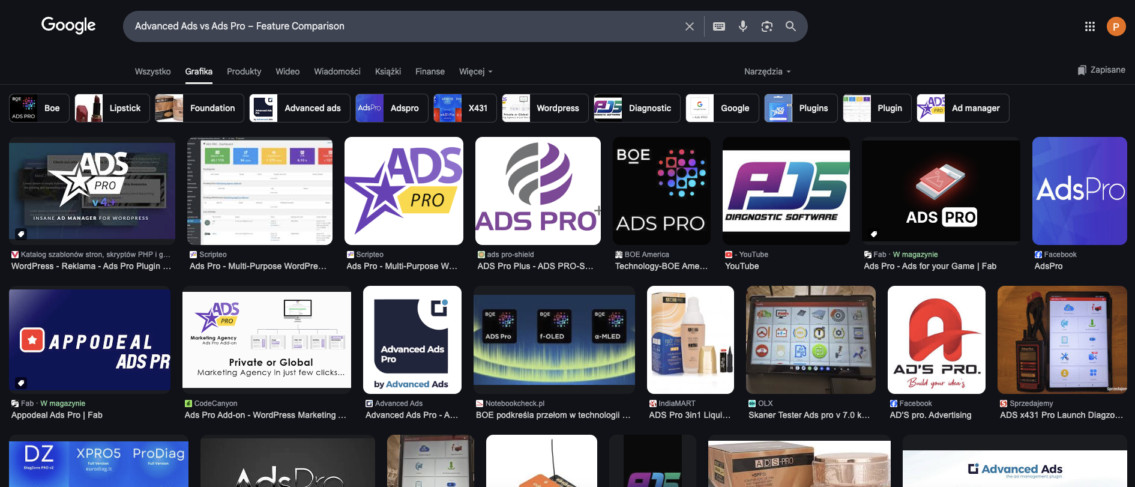Filter by the Wordpress chip

click(545, 108)
